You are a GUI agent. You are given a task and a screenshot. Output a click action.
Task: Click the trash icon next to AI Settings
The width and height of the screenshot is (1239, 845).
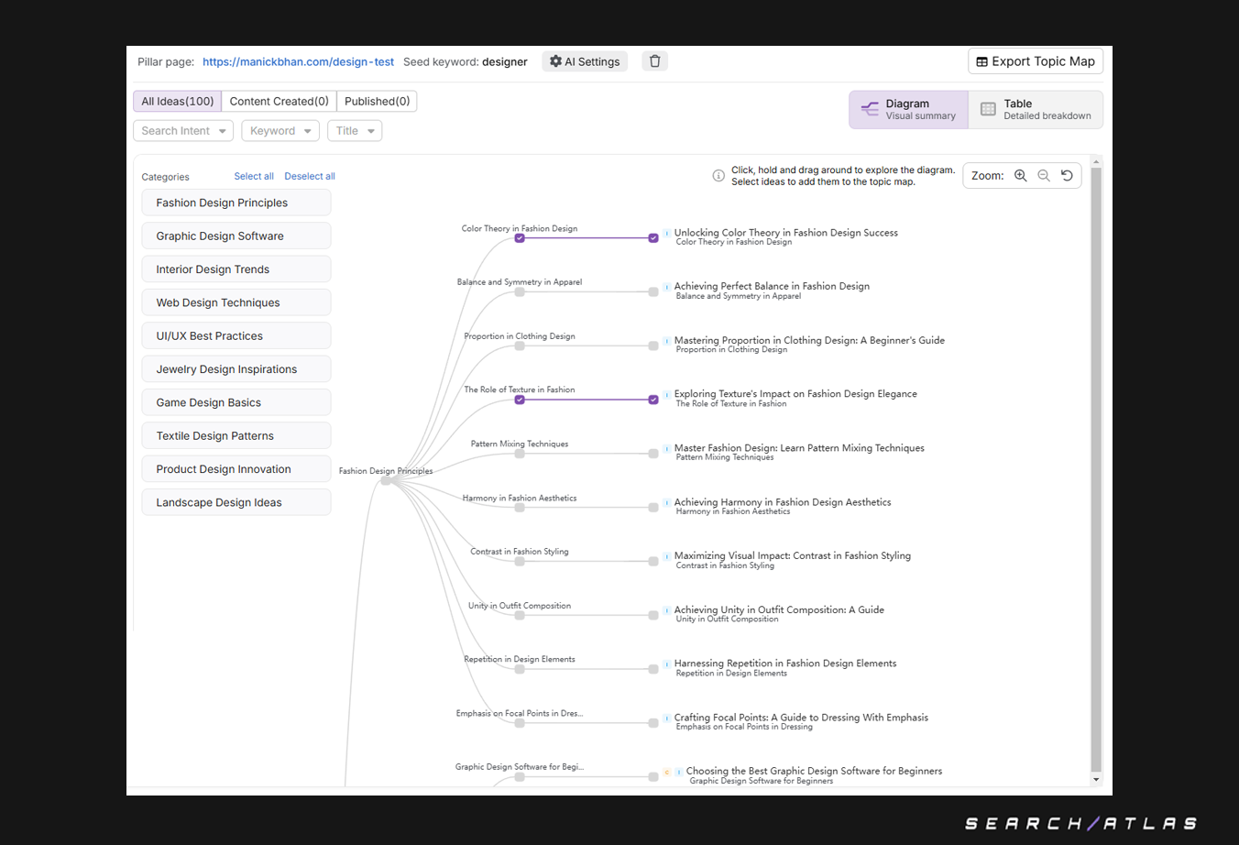tap(654, 60)
